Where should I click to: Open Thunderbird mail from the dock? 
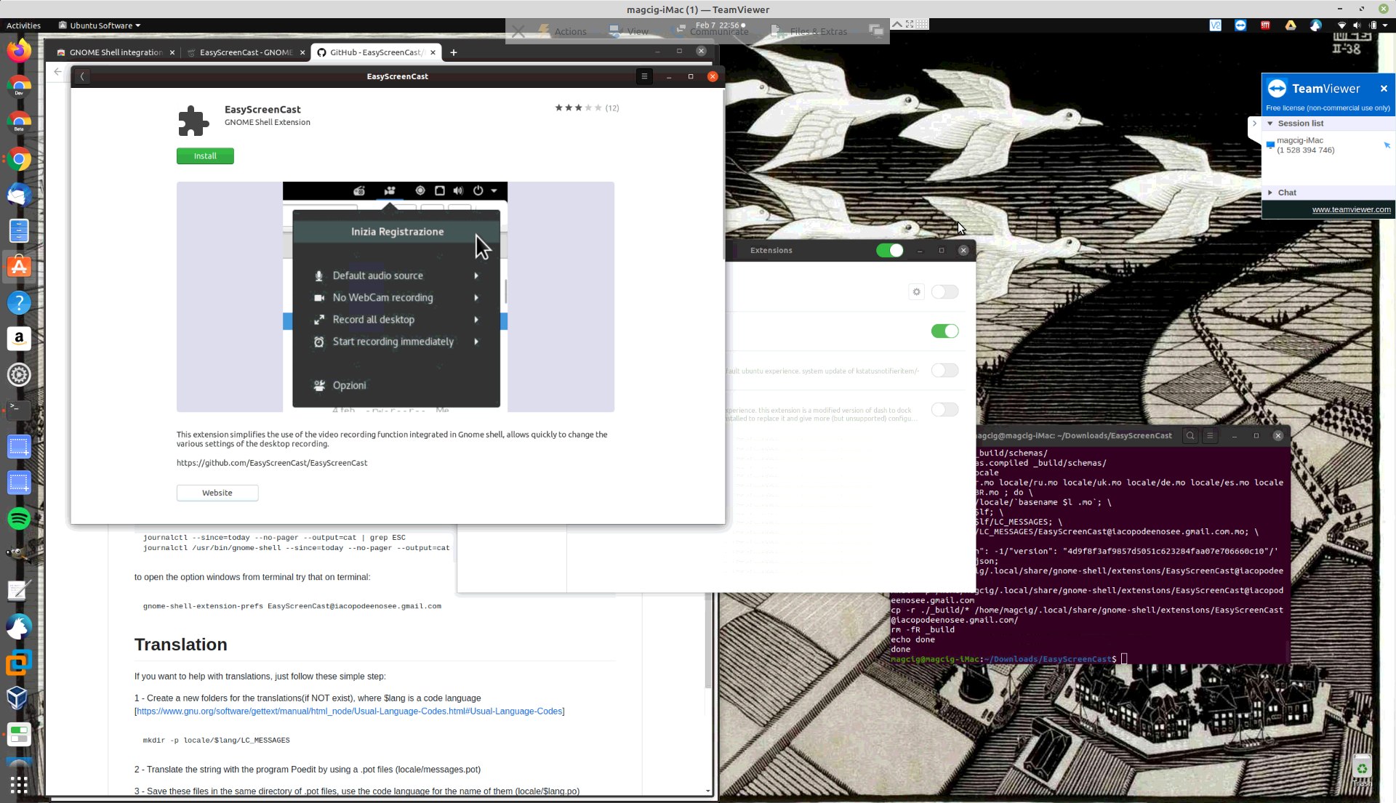pos(20,195)
